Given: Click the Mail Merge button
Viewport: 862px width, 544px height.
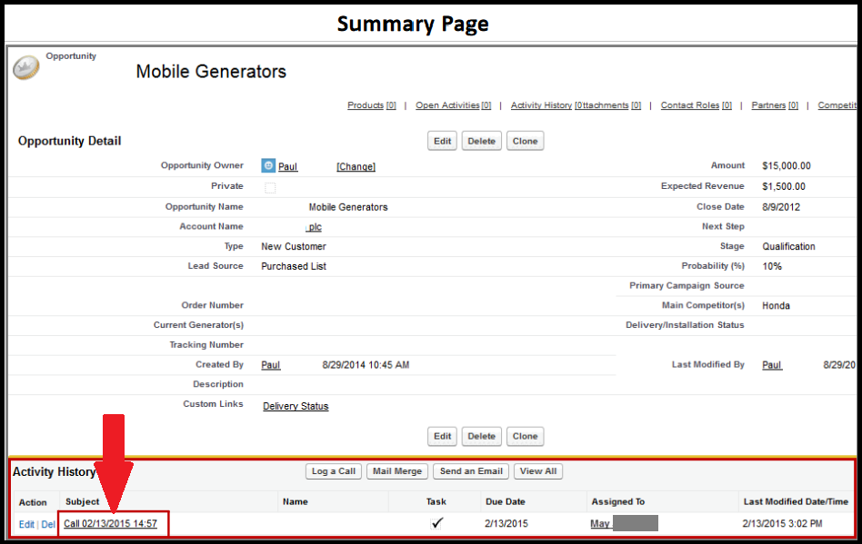Looking at the screenshot, I should [397, 471].
